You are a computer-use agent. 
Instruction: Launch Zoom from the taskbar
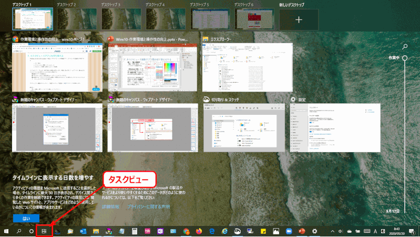click(289, 231)
